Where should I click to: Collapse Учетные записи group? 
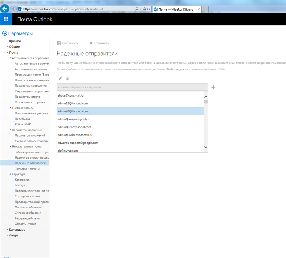pyautogui.click(x=10, y=108)
